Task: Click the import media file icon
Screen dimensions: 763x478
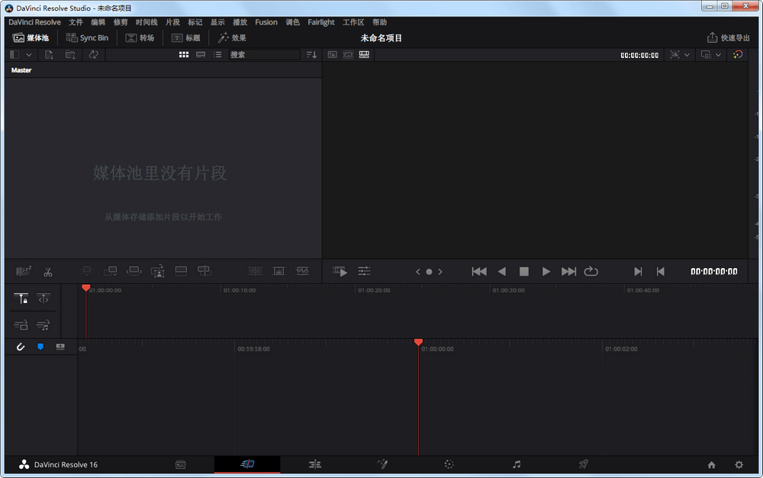Action: (x=49, y=55)
